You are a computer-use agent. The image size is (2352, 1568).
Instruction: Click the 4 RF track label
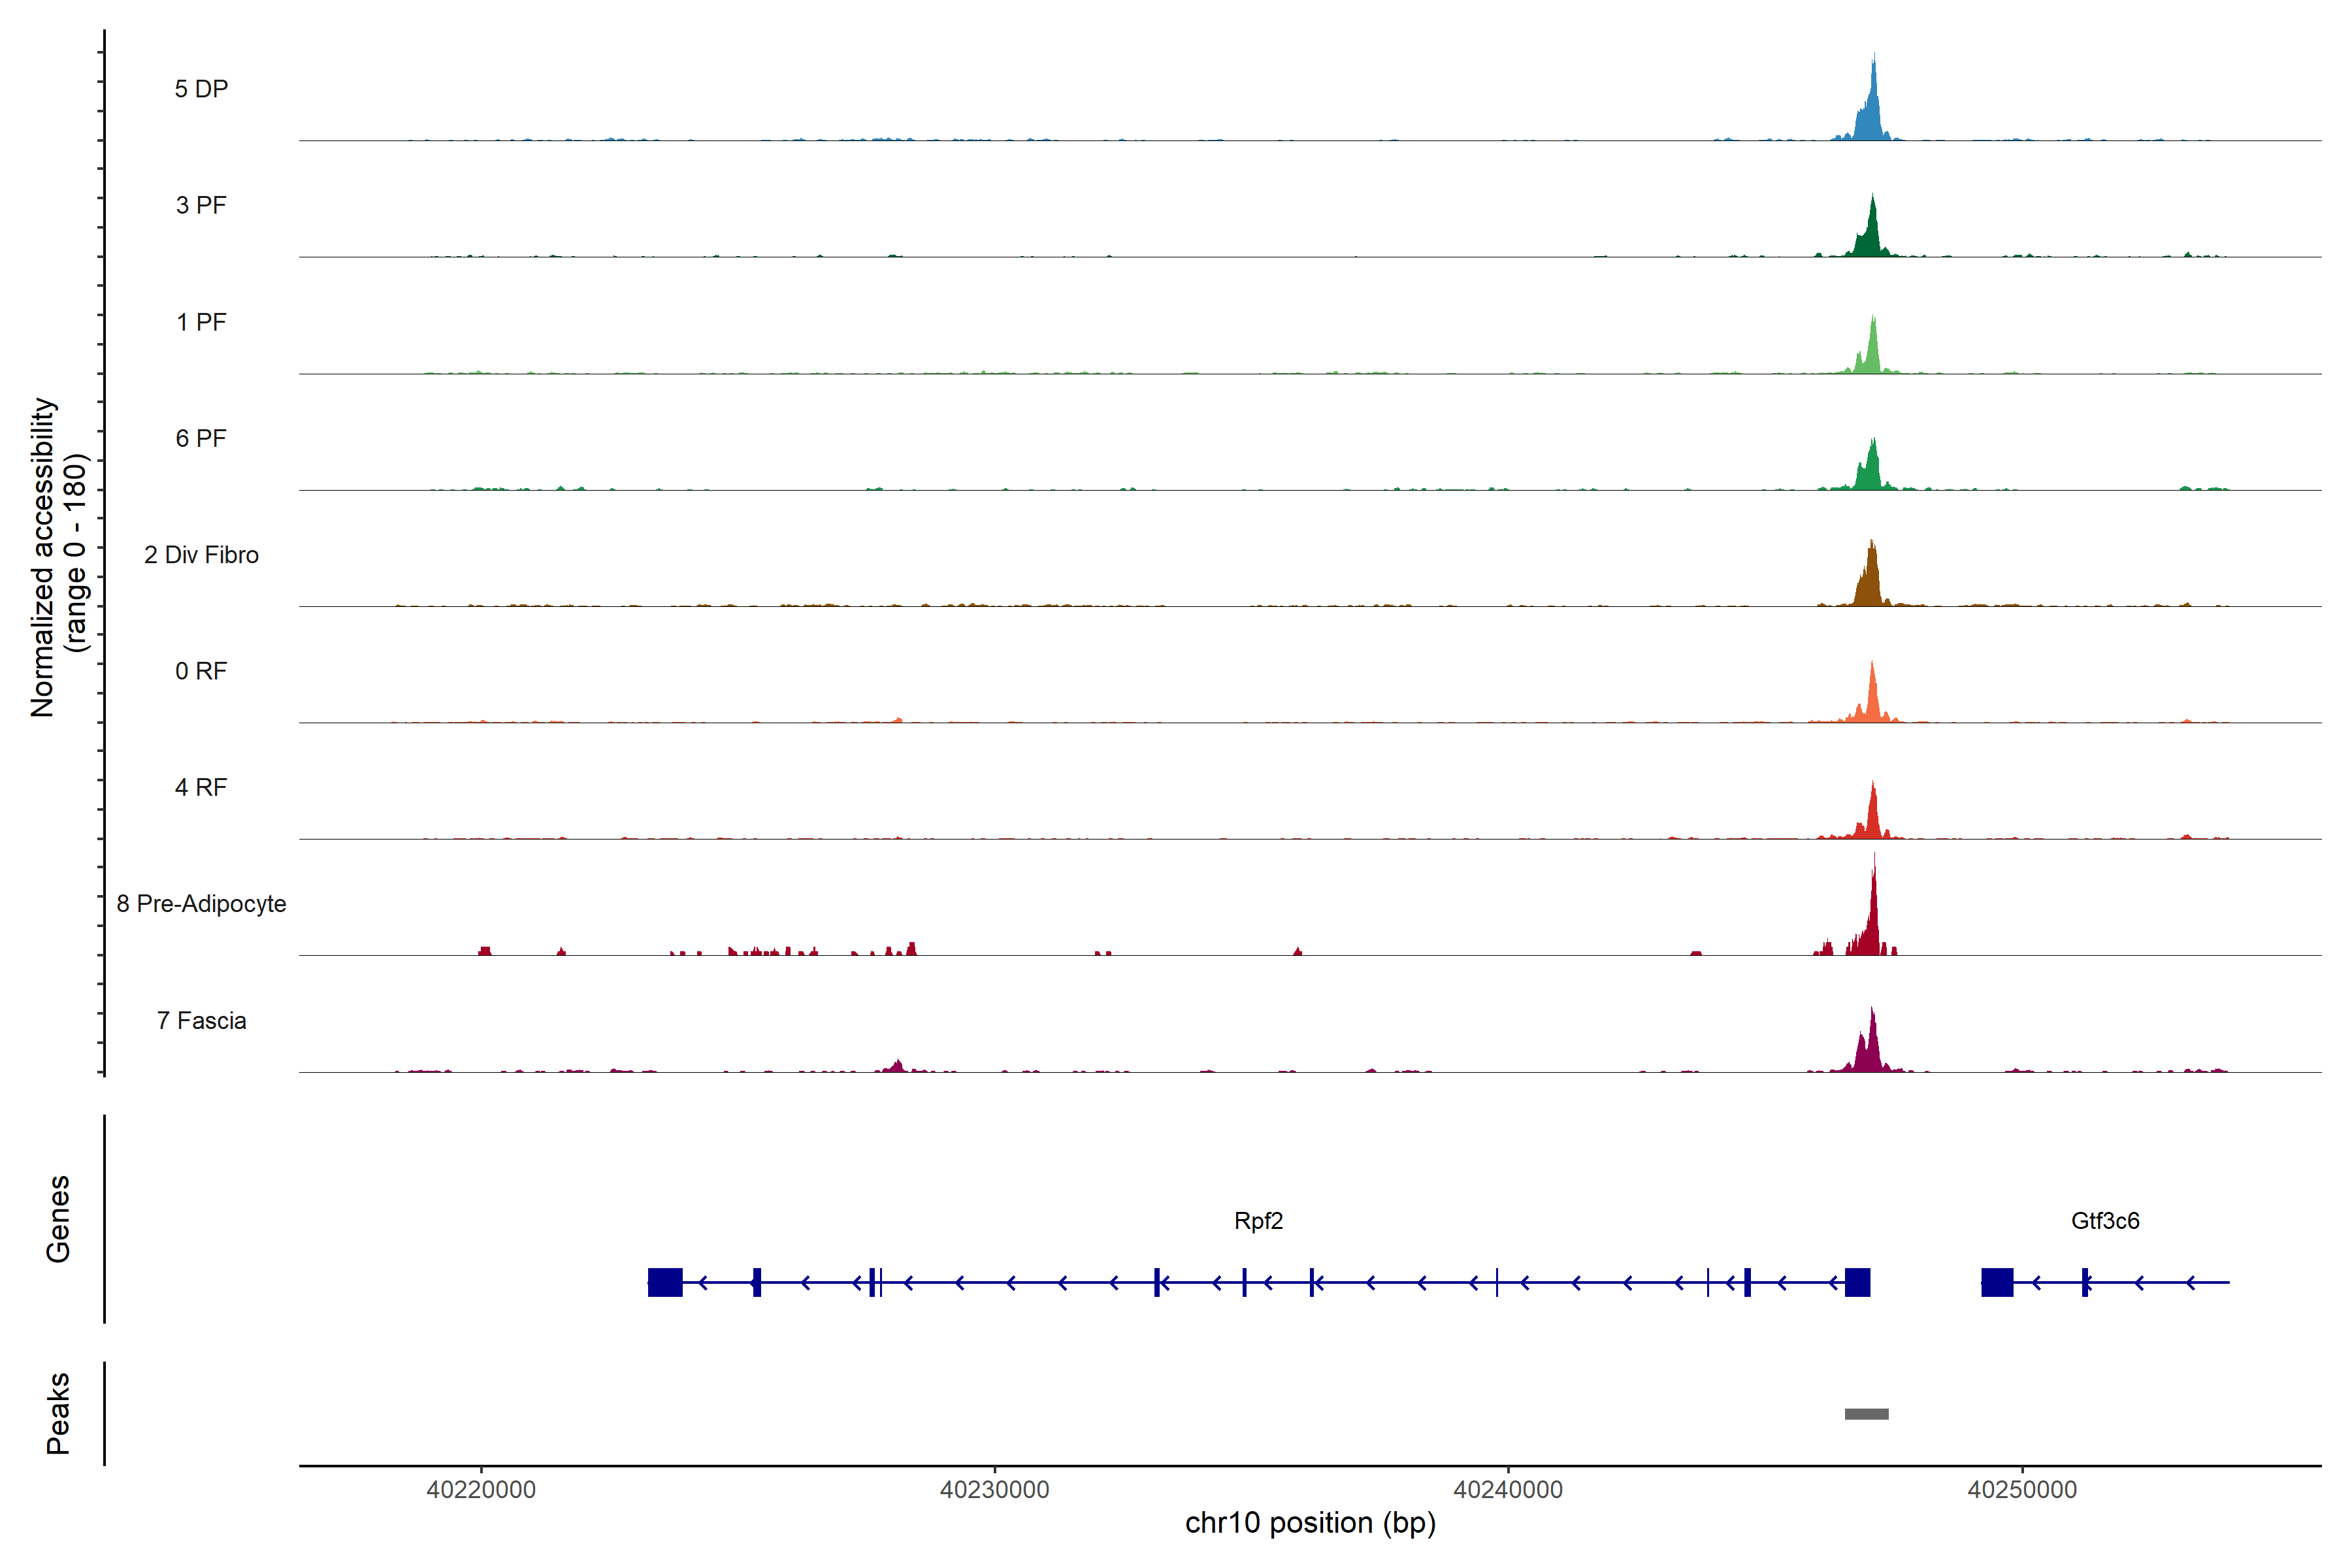coord(201,787)
